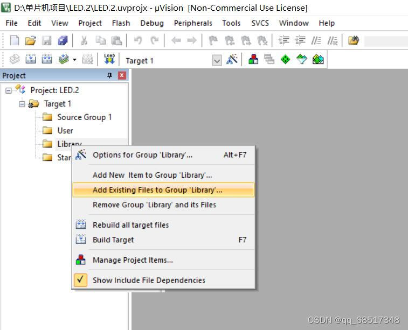Click the find text input field
408x330 pixels.
(x=386, y=41)
